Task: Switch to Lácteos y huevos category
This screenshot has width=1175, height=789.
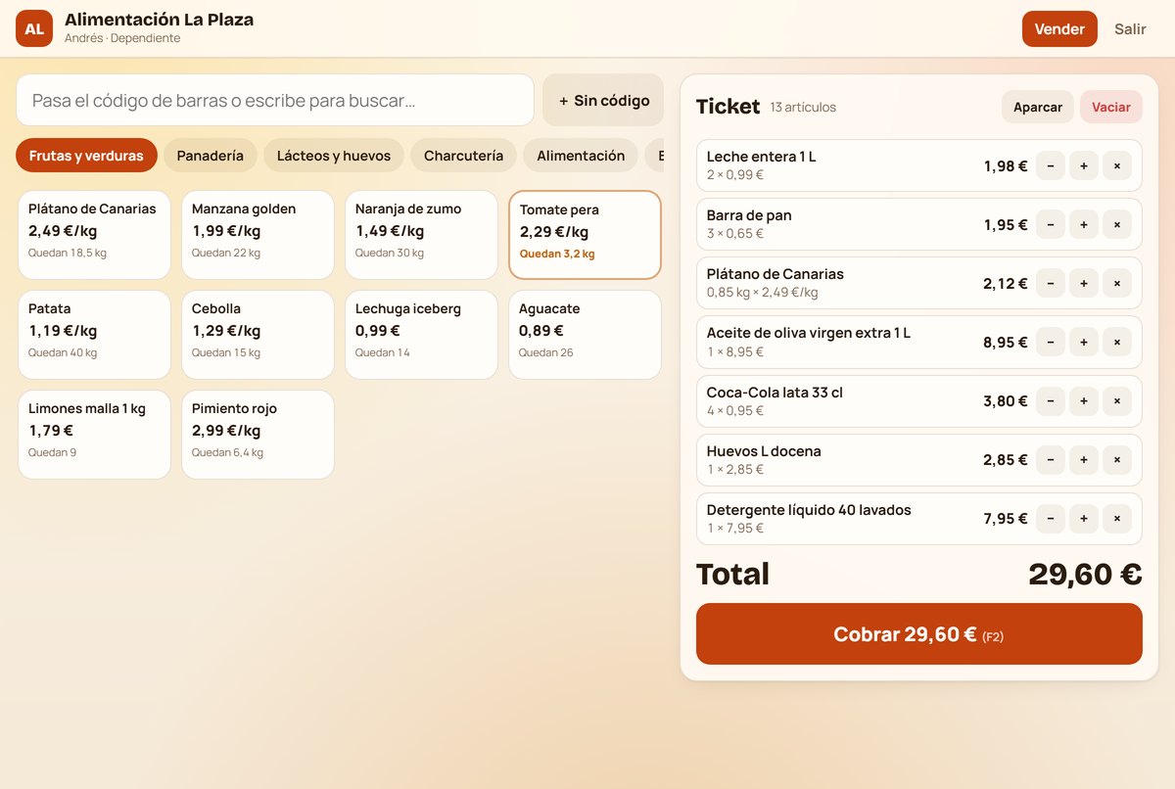Action: pos(334,156)
